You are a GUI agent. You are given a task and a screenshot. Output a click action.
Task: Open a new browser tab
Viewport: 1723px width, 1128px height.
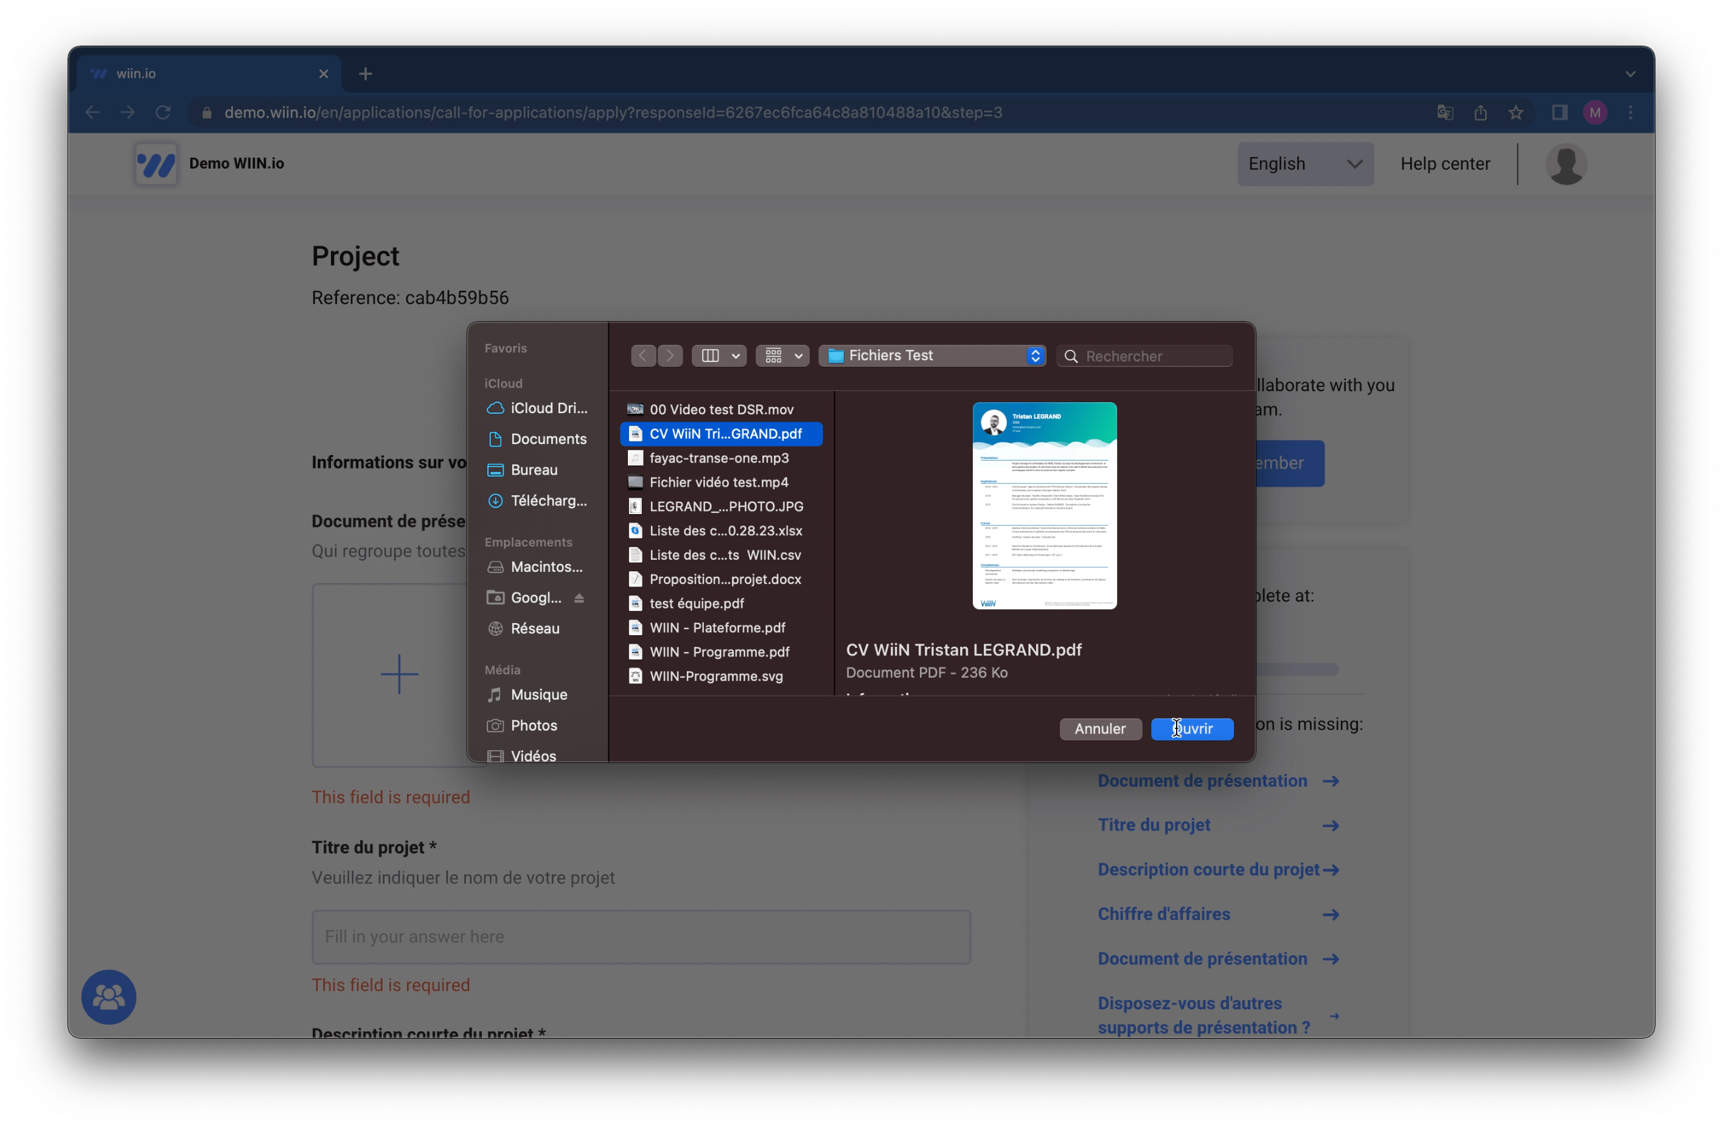(x=366, y=74)
